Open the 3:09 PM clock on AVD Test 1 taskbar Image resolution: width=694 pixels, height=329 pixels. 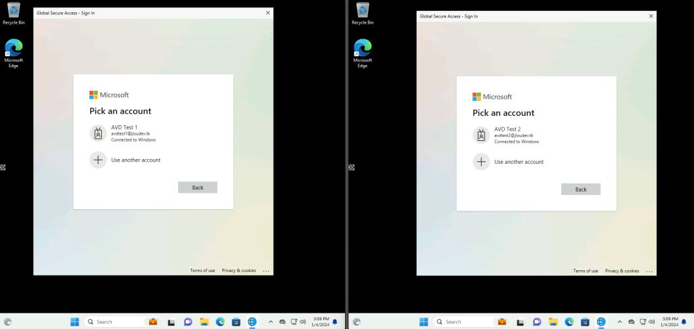point(321,322)
